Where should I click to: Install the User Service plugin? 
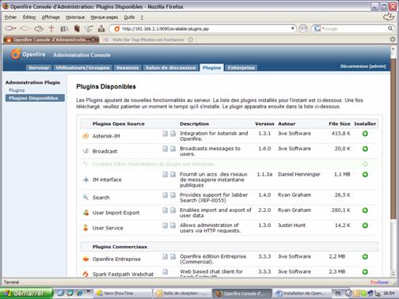(x=365, y=225)
